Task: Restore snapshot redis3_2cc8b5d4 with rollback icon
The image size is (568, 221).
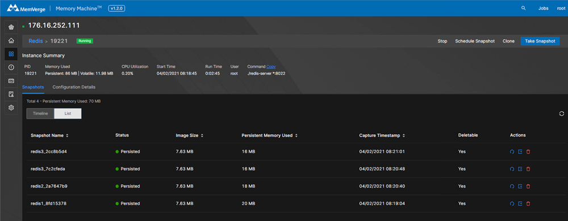Action: pyautogui.click(x=512, y=152)
